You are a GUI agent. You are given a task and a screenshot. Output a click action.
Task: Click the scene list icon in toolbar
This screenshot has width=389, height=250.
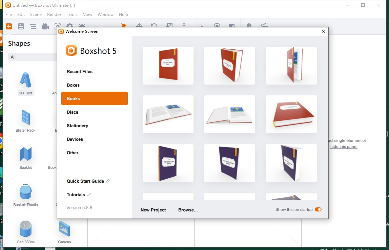33,26
